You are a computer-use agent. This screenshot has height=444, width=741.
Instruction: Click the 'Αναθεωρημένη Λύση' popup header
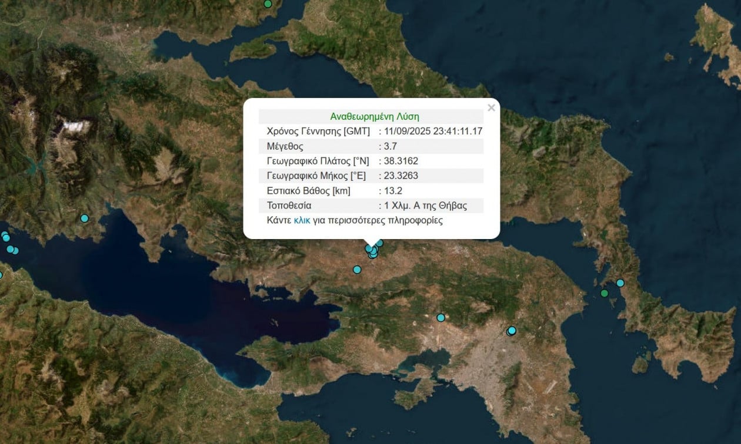(375, 116)
